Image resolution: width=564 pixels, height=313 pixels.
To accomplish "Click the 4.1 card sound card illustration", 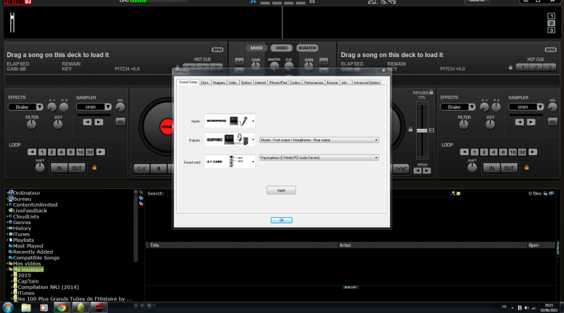I will pos(237,161).
